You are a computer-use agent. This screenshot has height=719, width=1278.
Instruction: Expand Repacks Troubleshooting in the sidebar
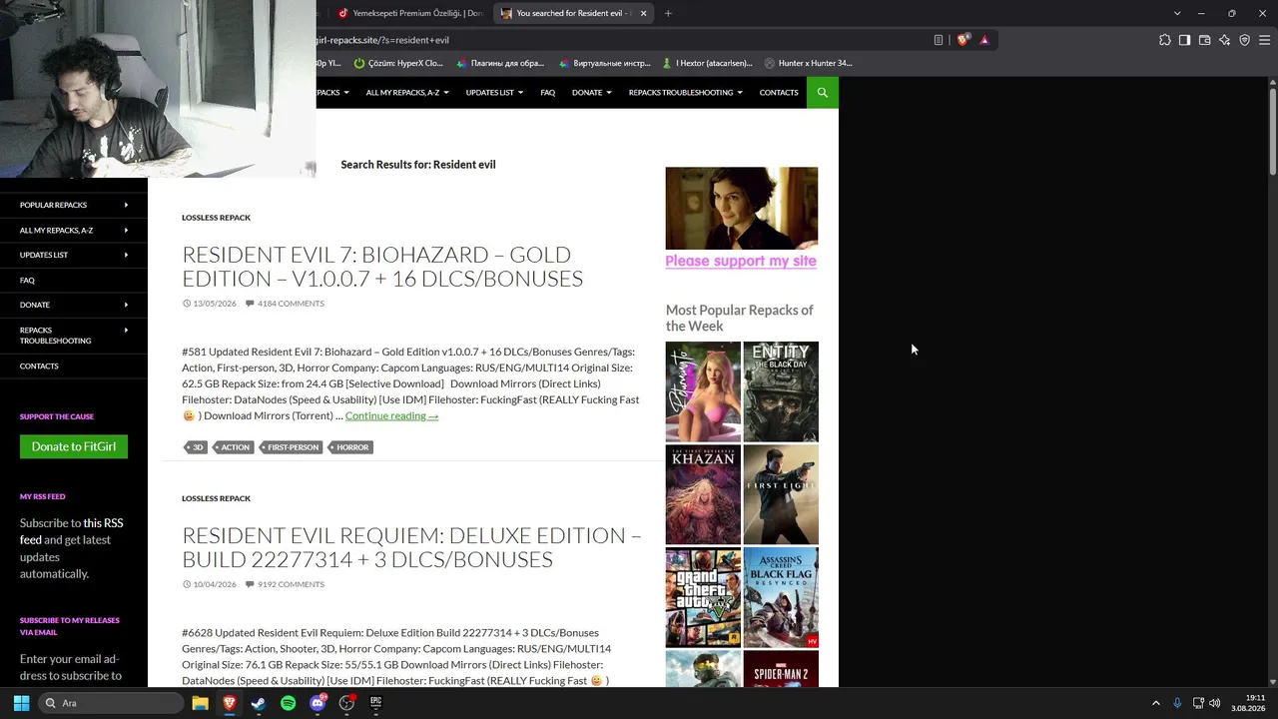pos(74,336)
